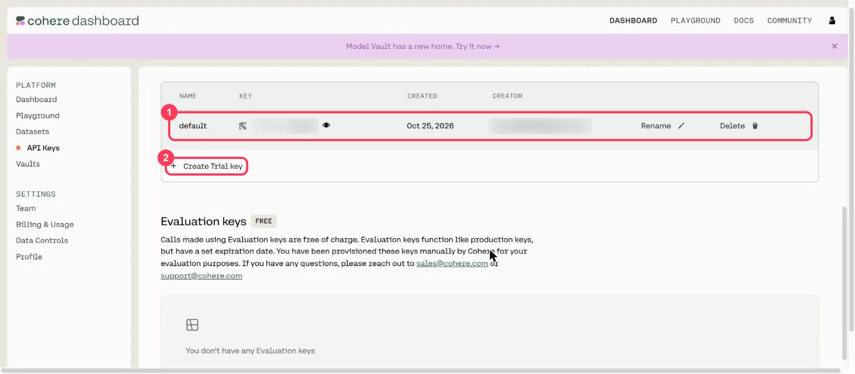Viewport: 855px width, 374px height.
Task: Click the PLATFORM section label
Action: (36, 85)
